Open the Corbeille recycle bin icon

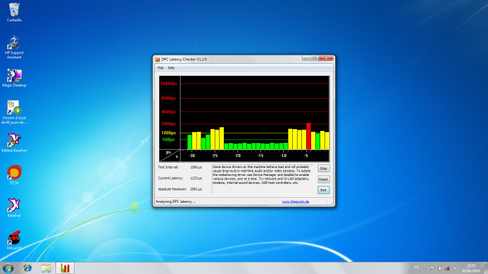[14, 10]
